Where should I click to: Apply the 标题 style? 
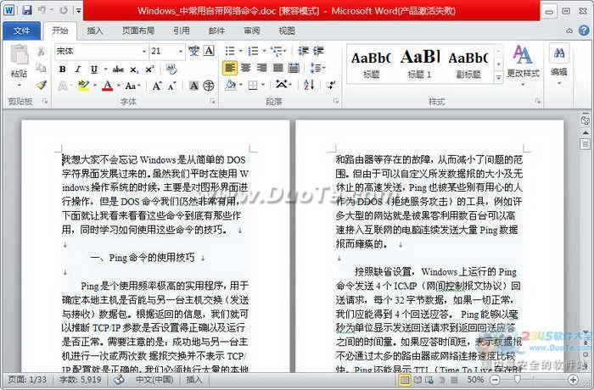[x=371, y=64]
